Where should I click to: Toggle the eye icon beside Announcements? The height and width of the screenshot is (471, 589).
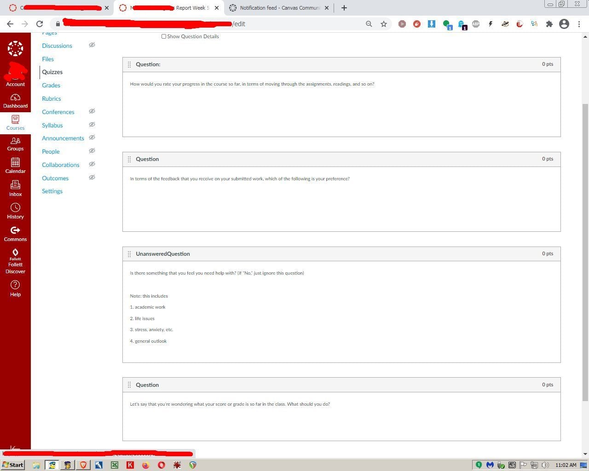click(92, 138)
